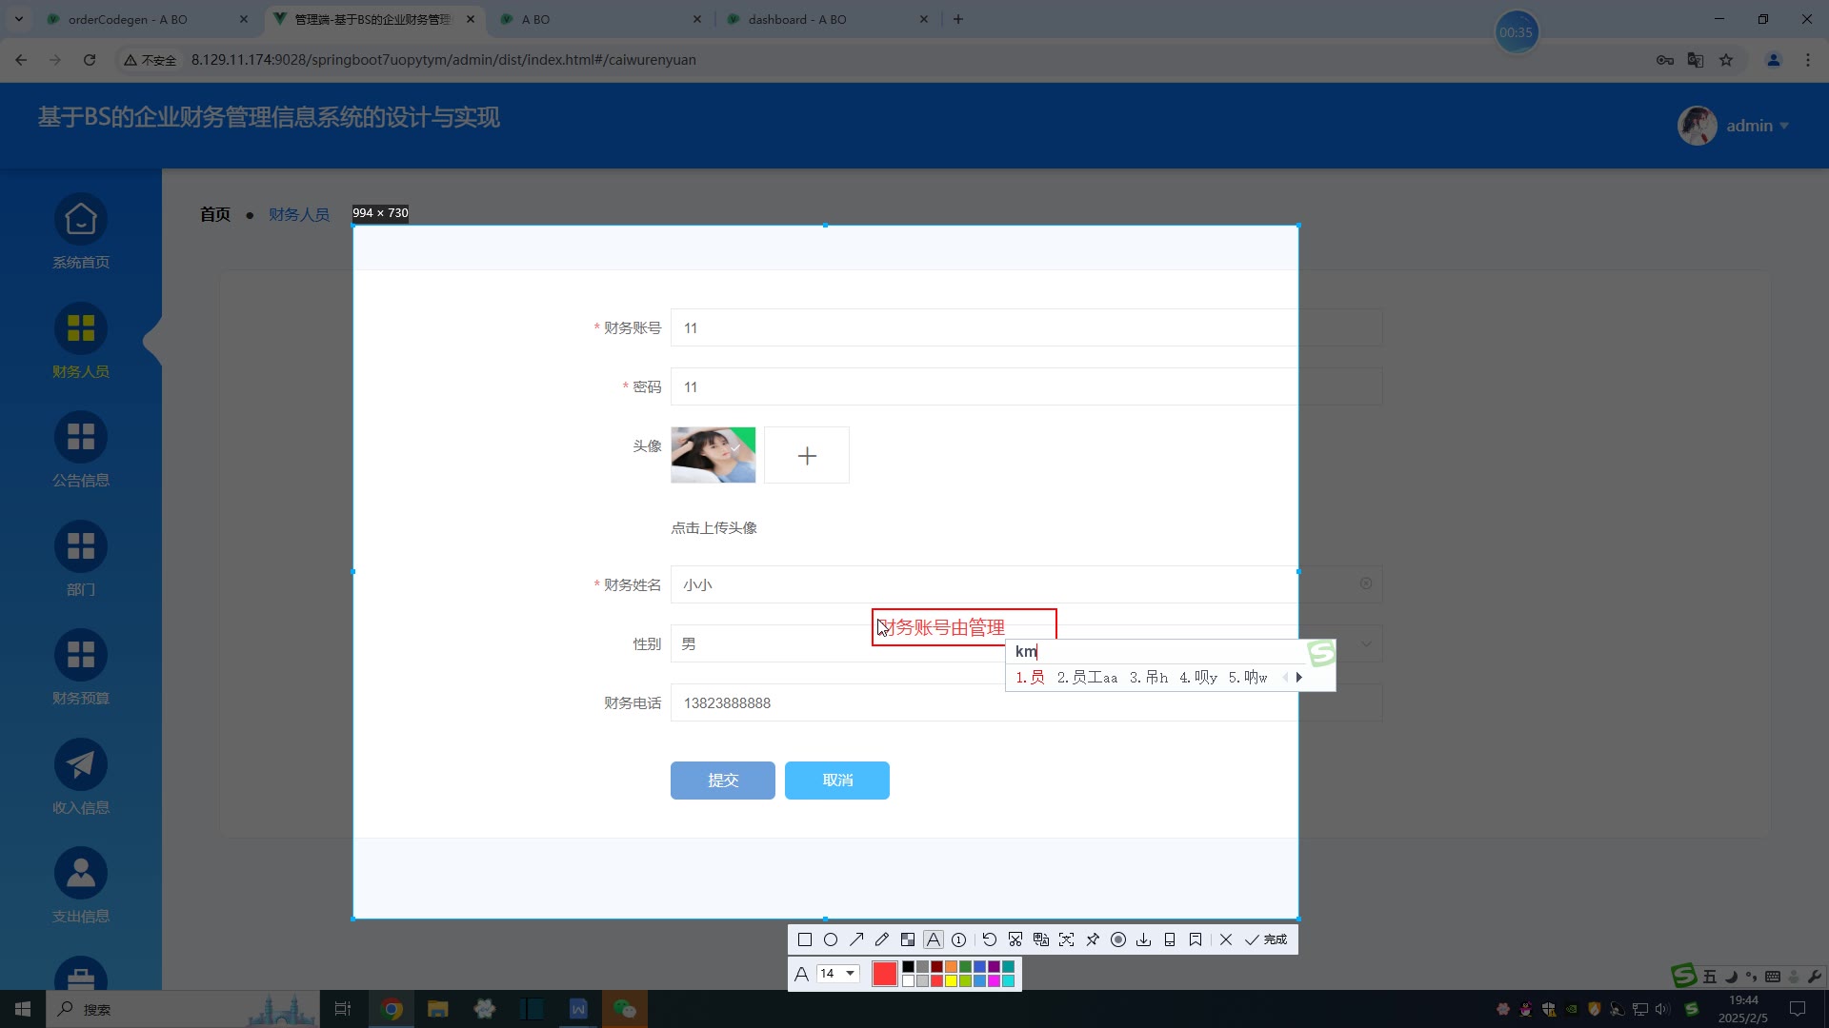Pick the black color swatch
The height and width of the screenshot is (1028, 1829).
coord(908,967)
